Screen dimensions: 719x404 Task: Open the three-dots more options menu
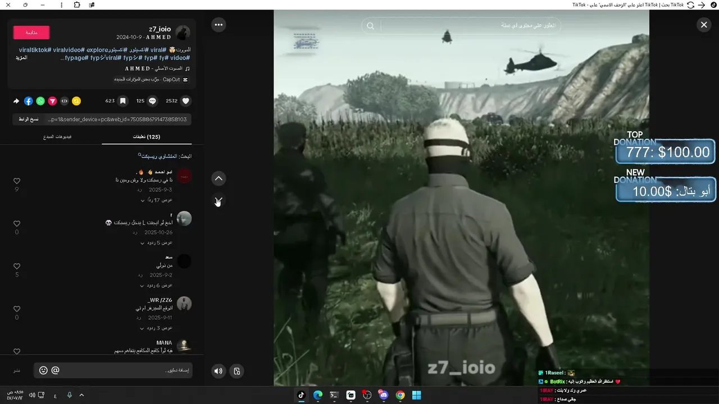(x=219, y=24)
